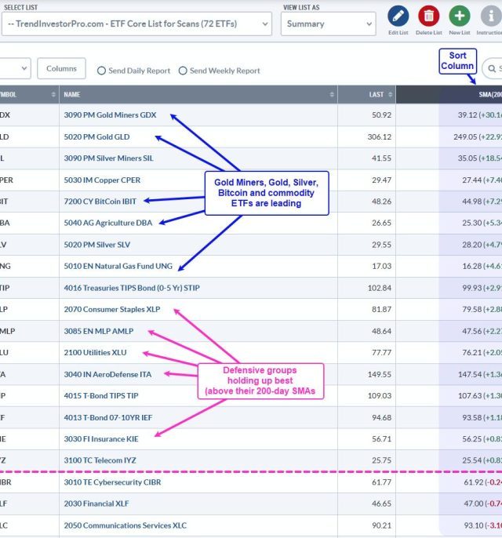This screenshot has height=538, width=502.
Task: Open the Select List dropdown
Action: (136, 24)
